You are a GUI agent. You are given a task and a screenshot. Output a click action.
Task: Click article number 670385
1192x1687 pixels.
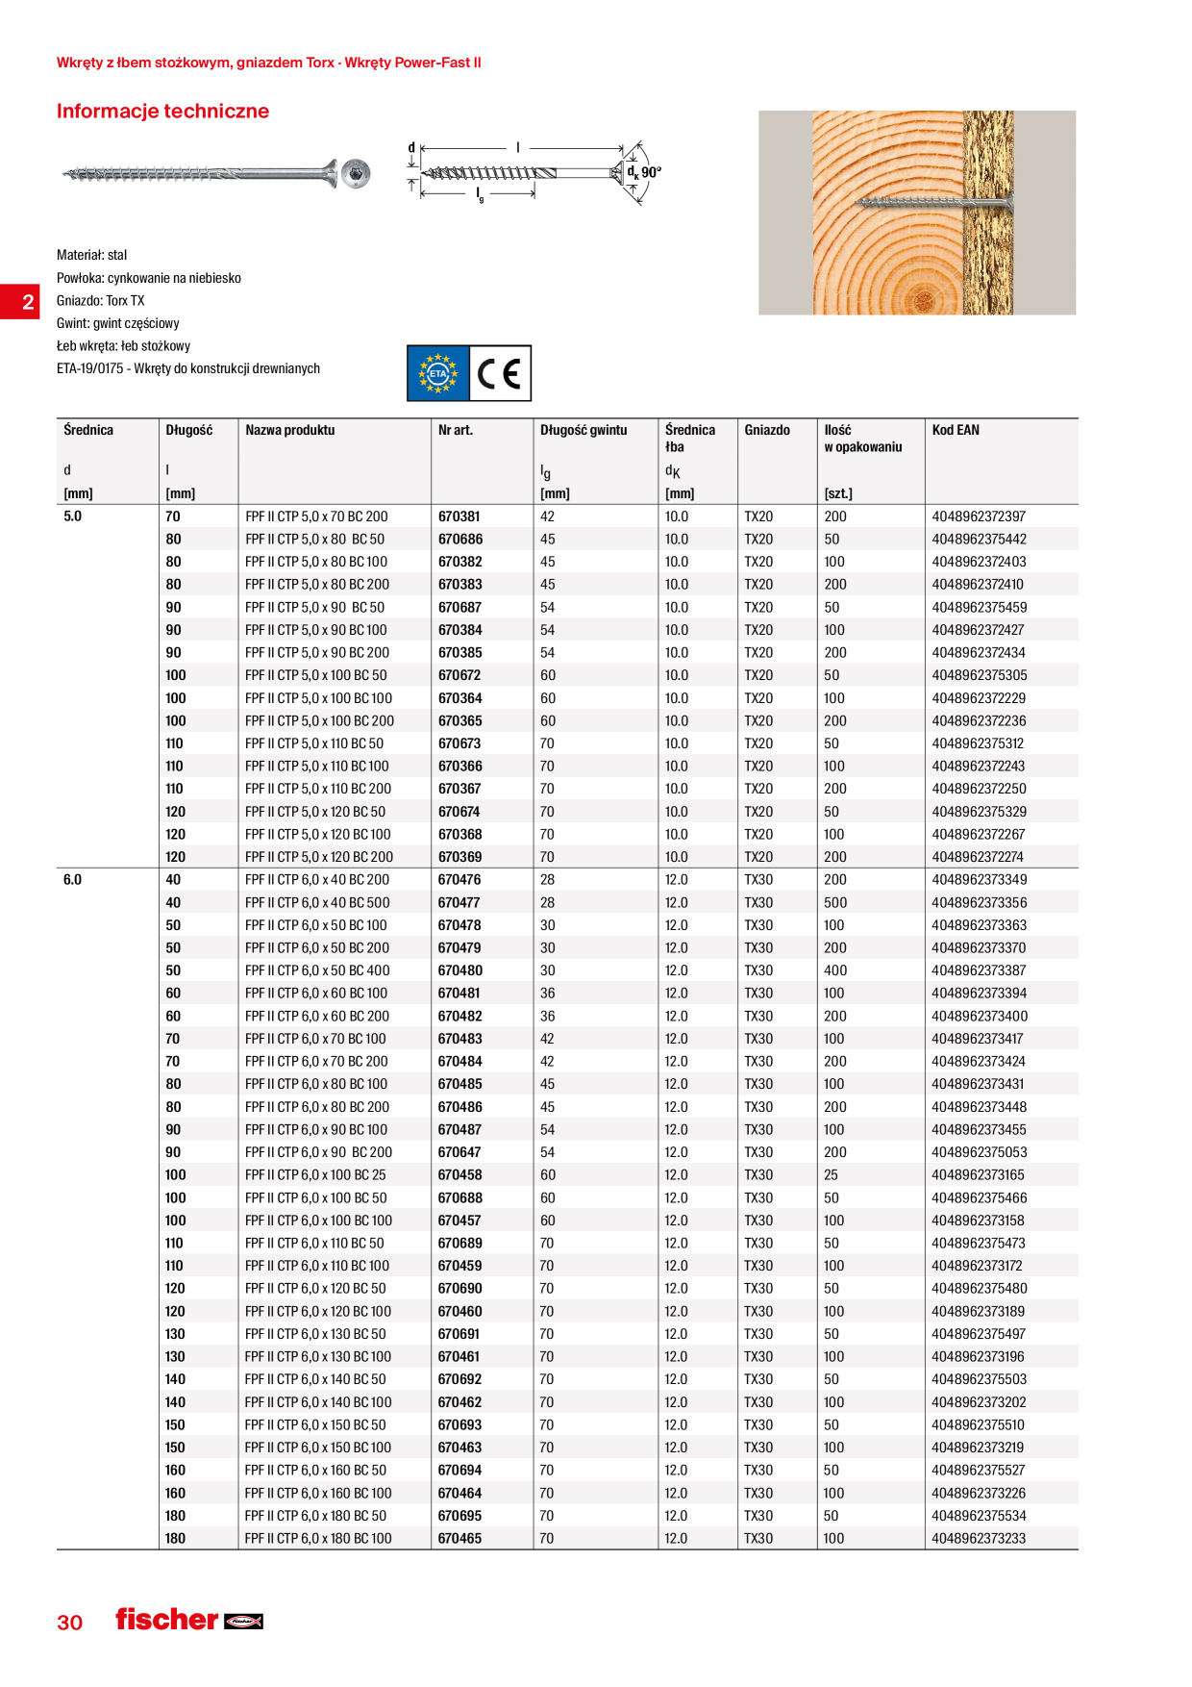coord(460,653)
